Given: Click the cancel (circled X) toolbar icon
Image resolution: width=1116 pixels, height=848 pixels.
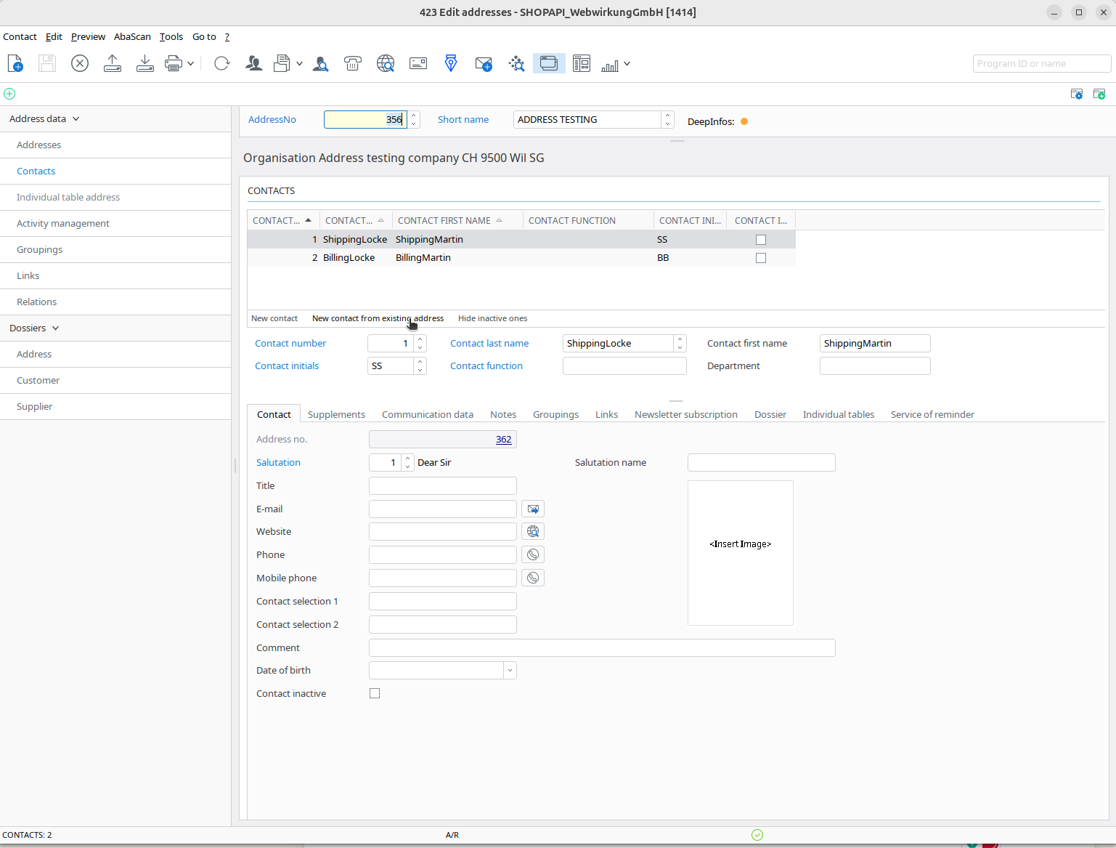Looking at the screenshot, I should coord(80,64).
